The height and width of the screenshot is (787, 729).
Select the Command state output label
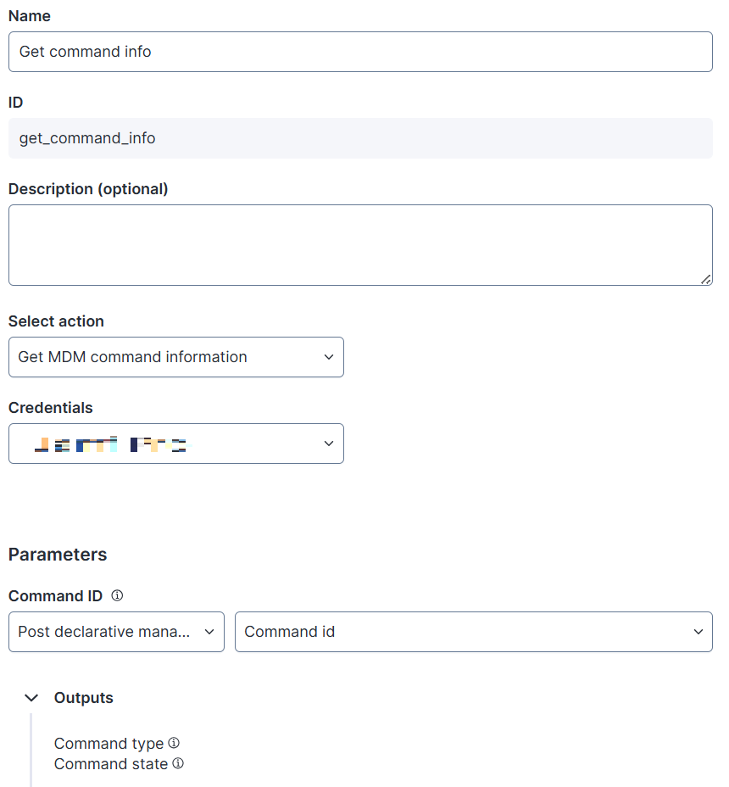point(111,764)
